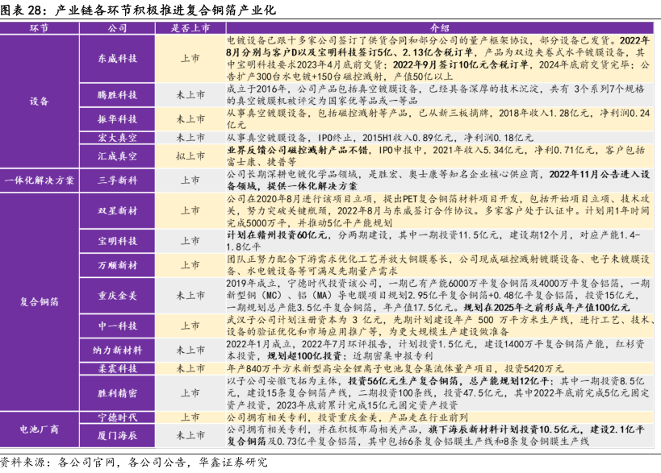Select the 胜利精密 company cell
Viewport: 661px width, 473px height.
click(117, 393)
